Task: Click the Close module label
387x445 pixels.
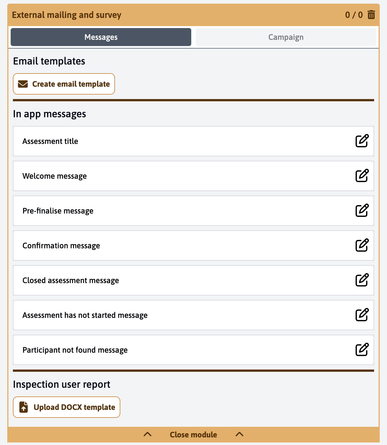Action: 193,435
